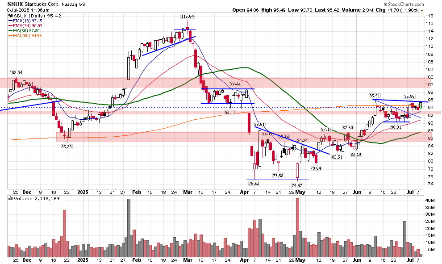Image resolution: width=442 pixels, height=264 pixels.
Task: Click the 88.51 price label
Action: 259,124
